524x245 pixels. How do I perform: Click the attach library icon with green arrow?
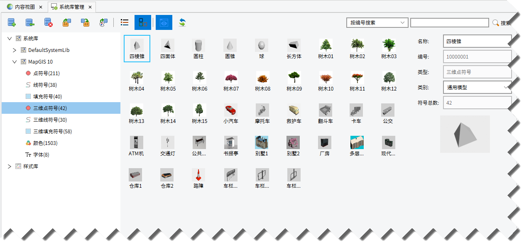coord(30,22)
